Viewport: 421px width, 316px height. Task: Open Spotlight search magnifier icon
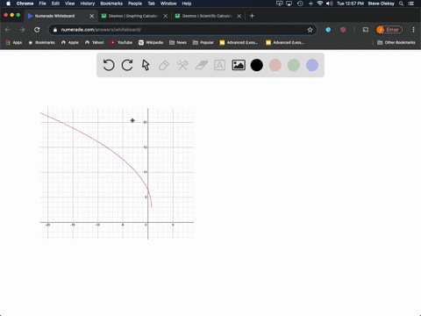coord(402,4)
